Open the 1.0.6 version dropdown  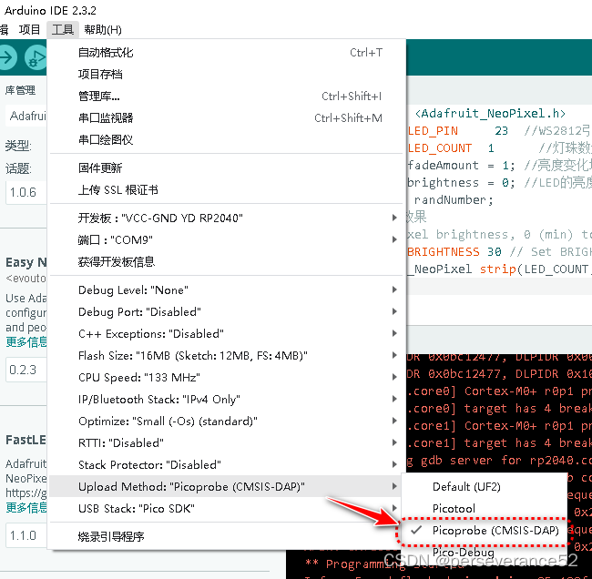(26, 192)
